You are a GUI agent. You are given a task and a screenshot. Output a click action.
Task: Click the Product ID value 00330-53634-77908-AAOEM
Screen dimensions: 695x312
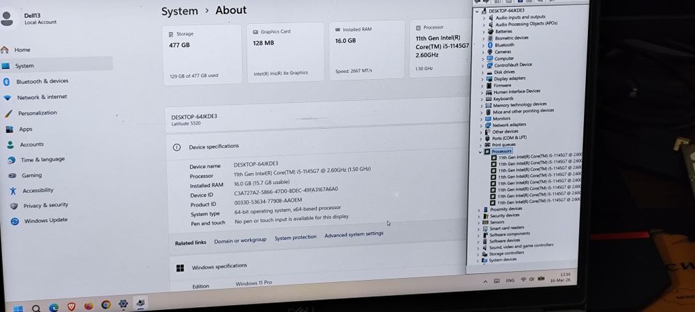268,201
